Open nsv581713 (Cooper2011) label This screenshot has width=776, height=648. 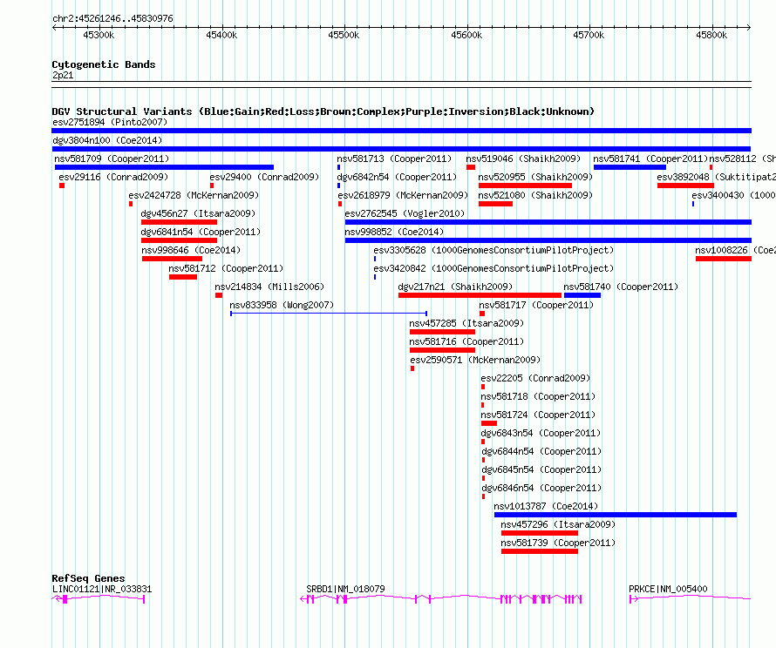click(x=394, y=159)
